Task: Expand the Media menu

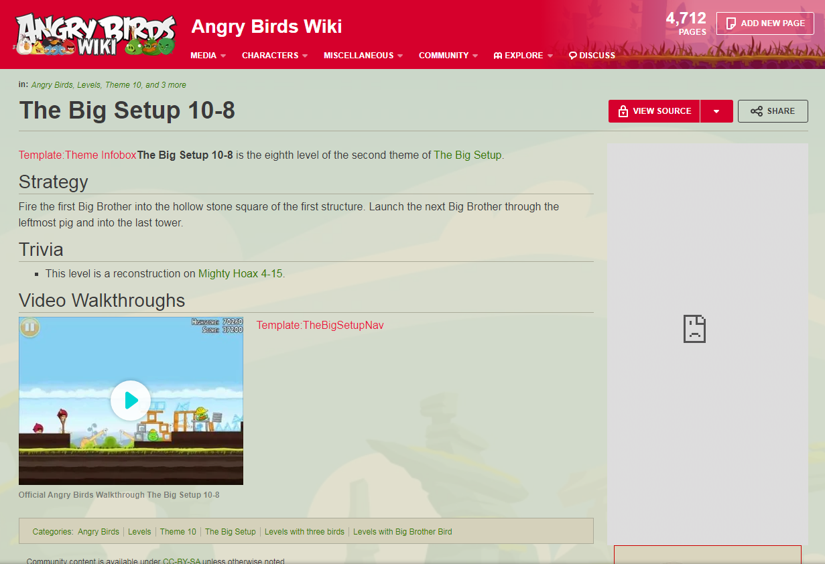Action: click(208, 56)
